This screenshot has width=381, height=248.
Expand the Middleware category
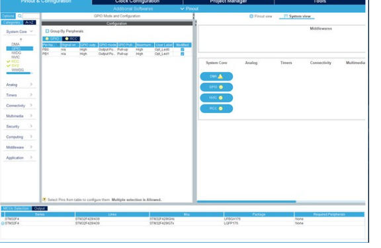point(19,147)
